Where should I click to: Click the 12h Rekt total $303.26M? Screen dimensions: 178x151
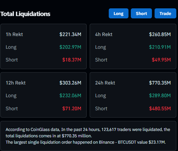click(70, 83)
